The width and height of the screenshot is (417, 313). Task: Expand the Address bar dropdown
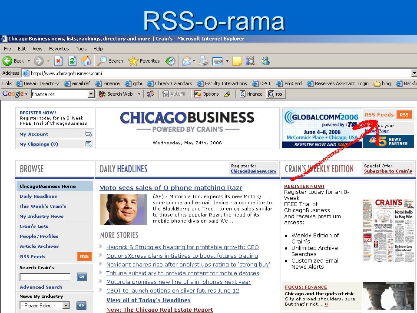[414, 73]
